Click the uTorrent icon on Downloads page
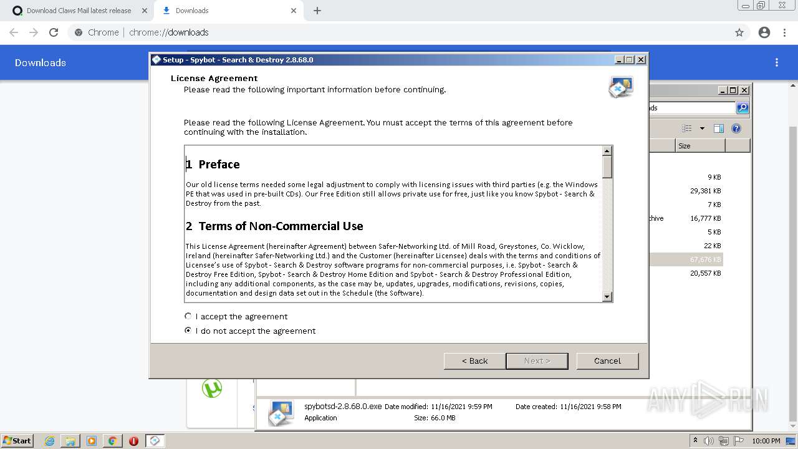Screen dimensions: 798x449 coord(212,389)
